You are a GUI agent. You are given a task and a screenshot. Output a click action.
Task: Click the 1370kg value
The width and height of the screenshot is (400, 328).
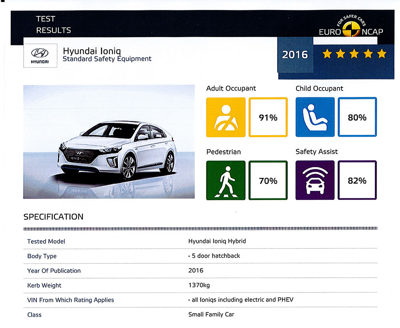[199, 285]
